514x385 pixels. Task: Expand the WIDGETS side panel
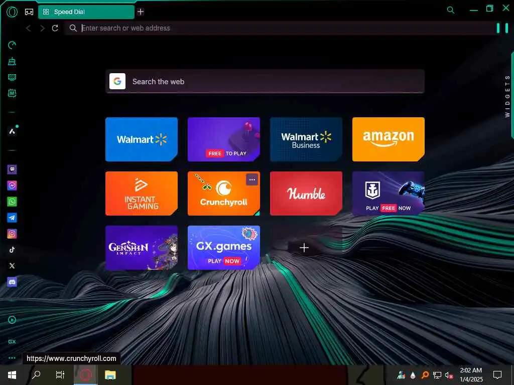[507, 96]
